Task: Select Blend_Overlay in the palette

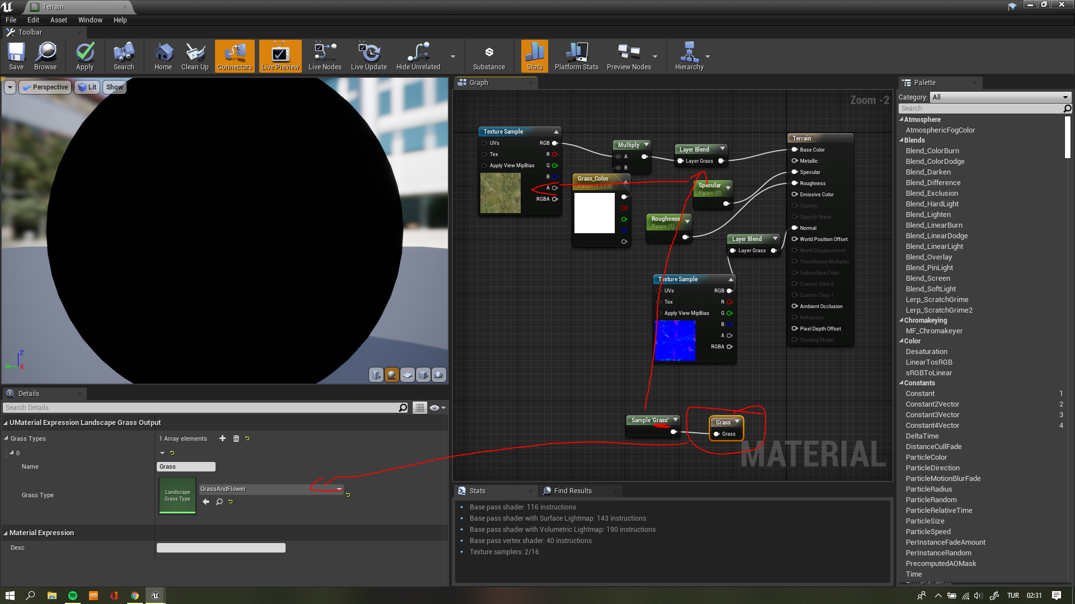Action: [x=928, y=257]
